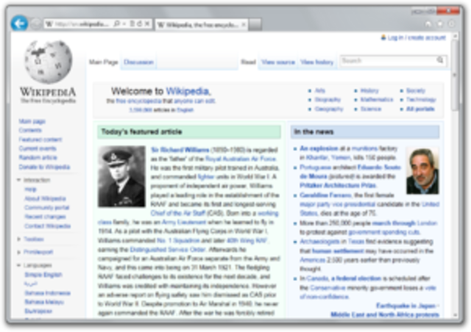Open the History portal
Image resolution: width=471 pixels, height=332 pixels.
(x=369, y=90)
